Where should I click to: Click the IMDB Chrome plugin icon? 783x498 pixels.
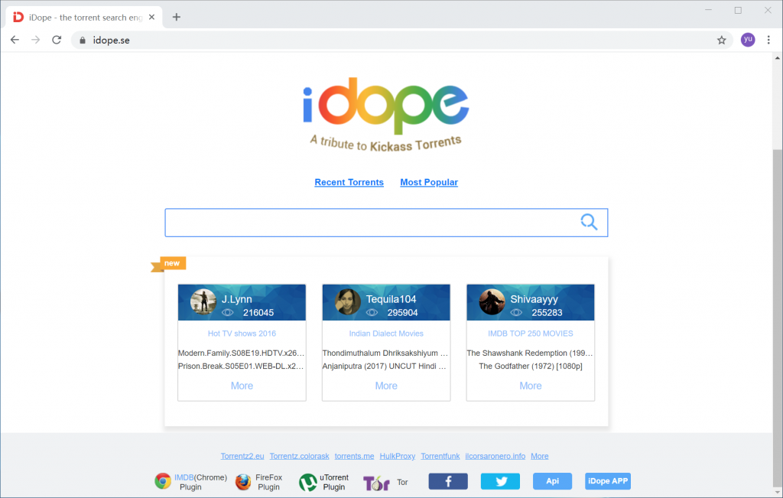pos(163,481)
